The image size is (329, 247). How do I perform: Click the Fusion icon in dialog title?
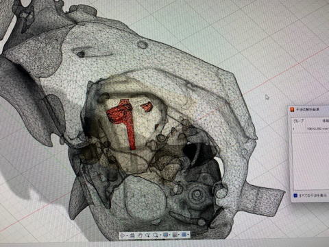[x=292, y=109]
